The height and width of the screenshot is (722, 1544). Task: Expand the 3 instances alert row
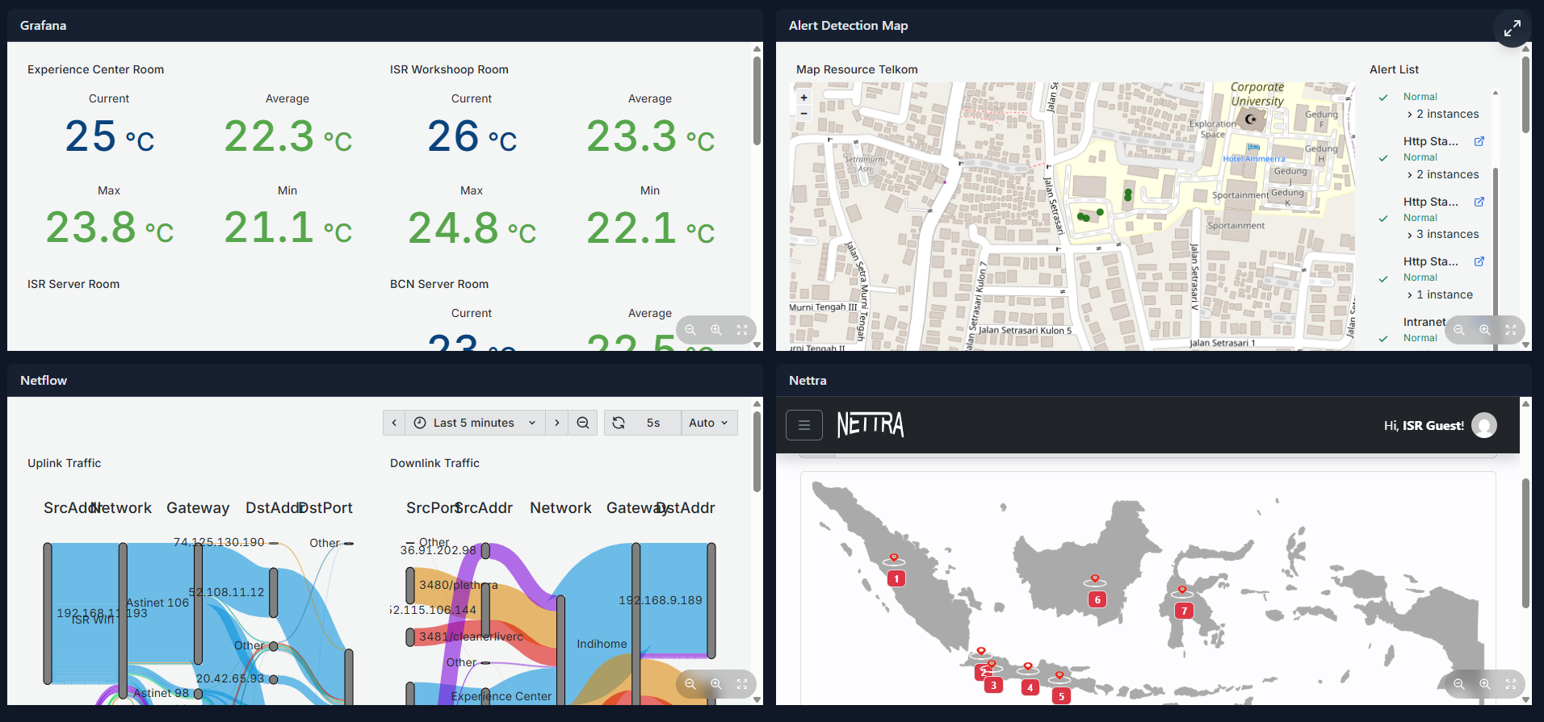coord(1443,235)
